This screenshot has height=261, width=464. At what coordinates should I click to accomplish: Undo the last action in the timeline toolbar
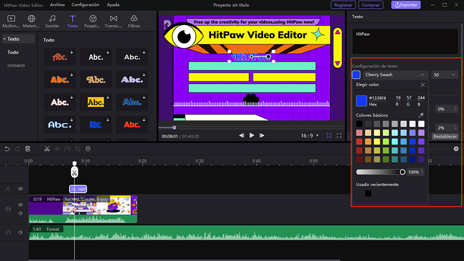pyautogui.click(x=7, y=149)
